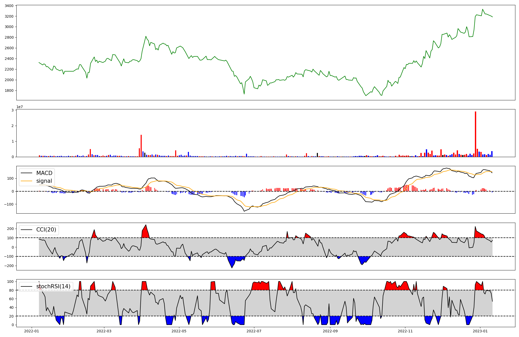Click the 2022-11 x-axis date label
Image resolution: width=519 pixels, height=337 pixels.
[405, 331]
